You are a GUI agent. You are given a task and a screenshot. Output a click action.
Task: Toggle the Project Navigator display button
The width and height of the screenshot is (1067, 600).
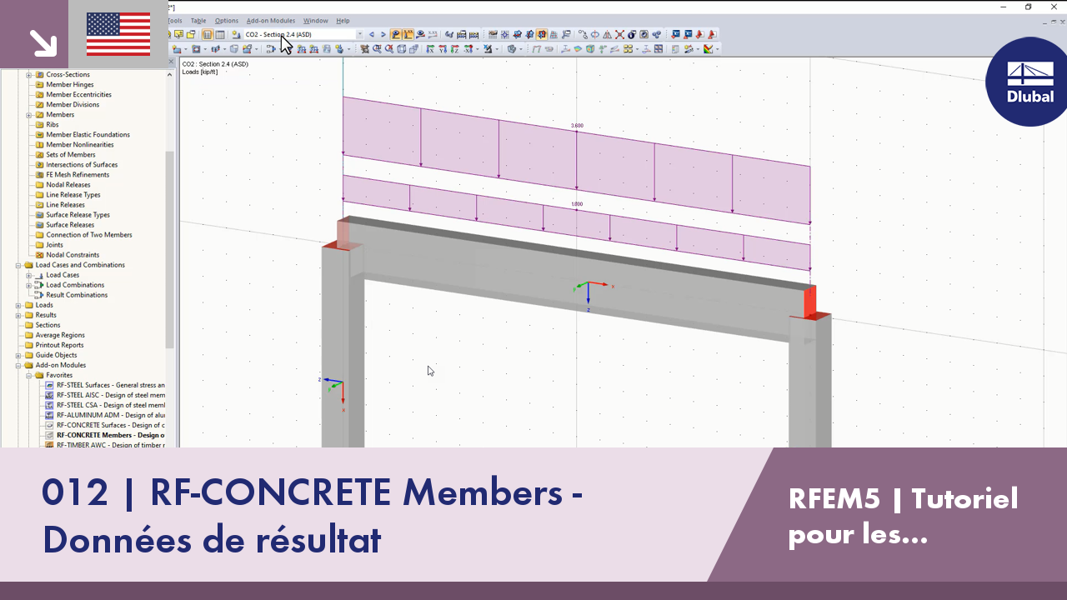click(207, 34)
